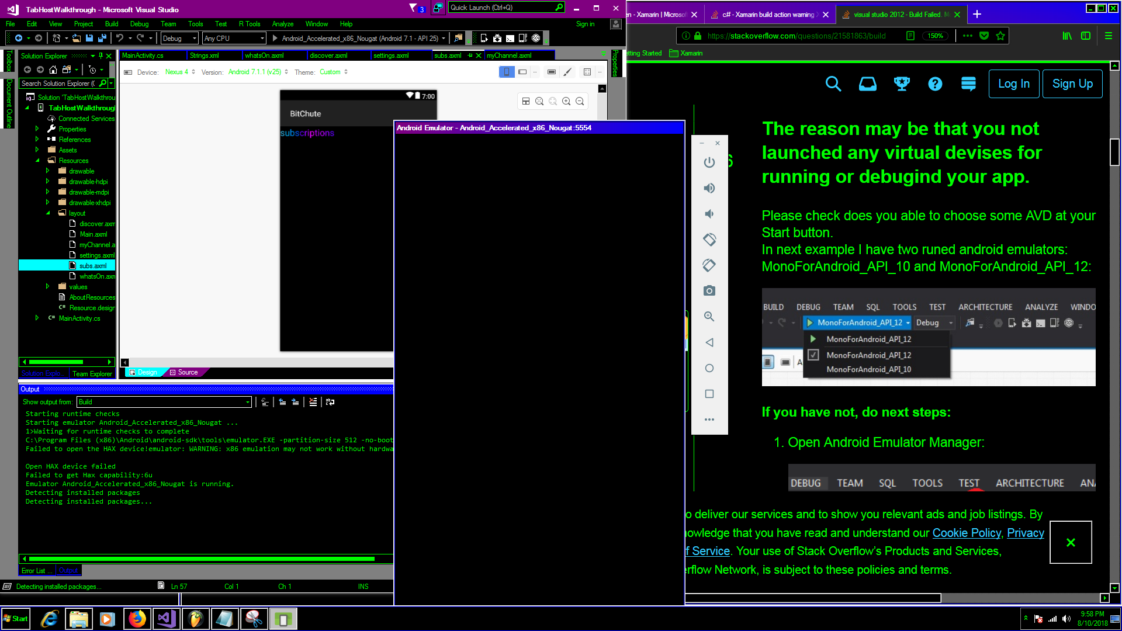The height and width of the screenshot is (631, 1122).
Task: Open emulator extended controls (three dots)
Action: point(709,419)
